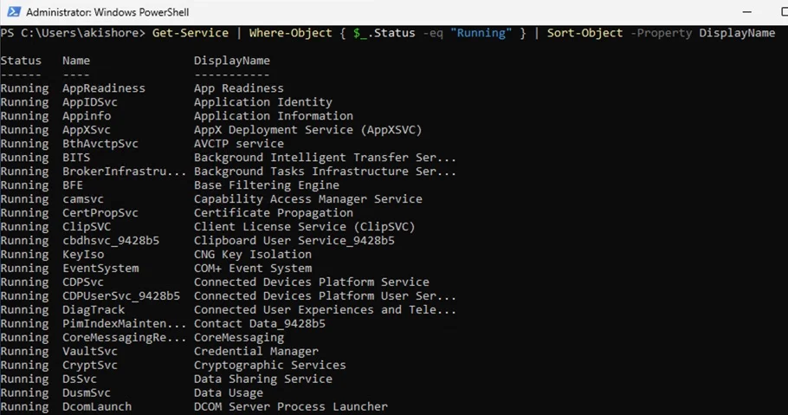Click 'Capability Access Manager Service' text
788x415 pixels.
pos(308,199)
